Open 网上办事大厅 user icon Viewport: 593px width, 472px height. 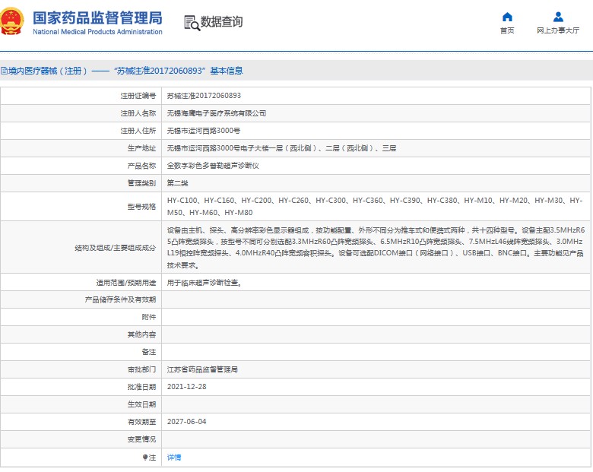pyautogui.click(x=558, y=17)
